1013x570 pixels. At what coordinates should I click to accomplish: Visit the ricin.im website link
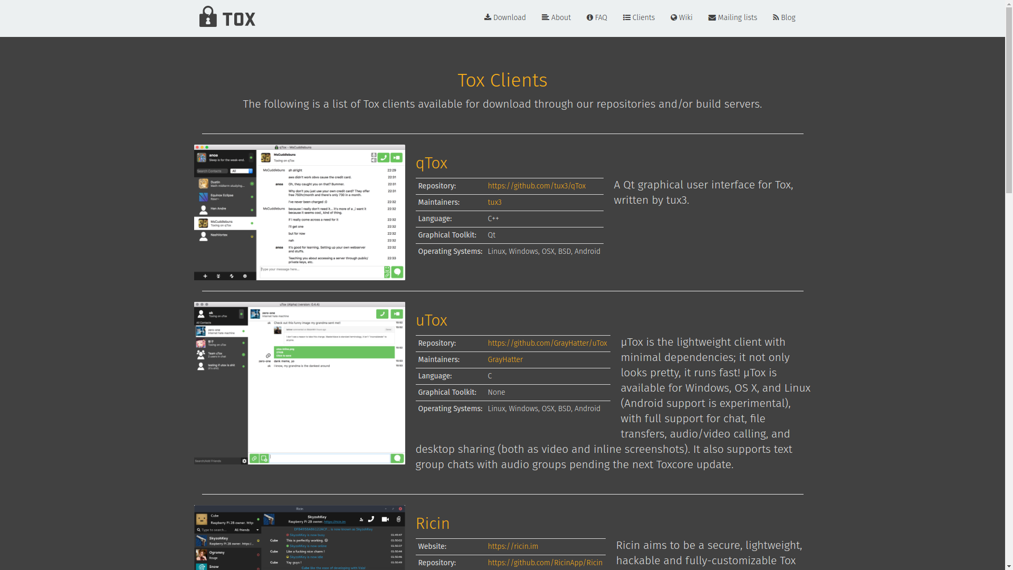click(x=513, y=546)
